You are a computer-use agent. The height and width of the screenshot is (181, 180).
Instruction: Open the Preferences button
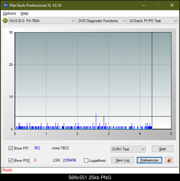click(x=149, y=160)
